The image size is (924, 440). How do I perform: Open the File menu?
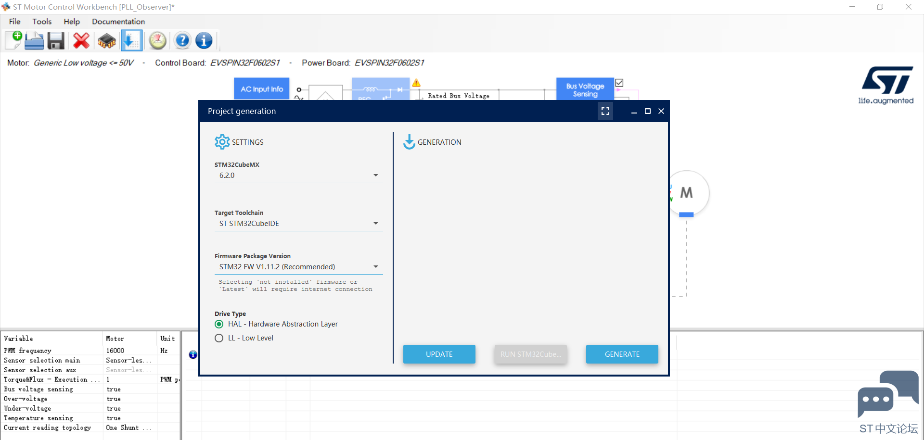(x=15, y=22)
